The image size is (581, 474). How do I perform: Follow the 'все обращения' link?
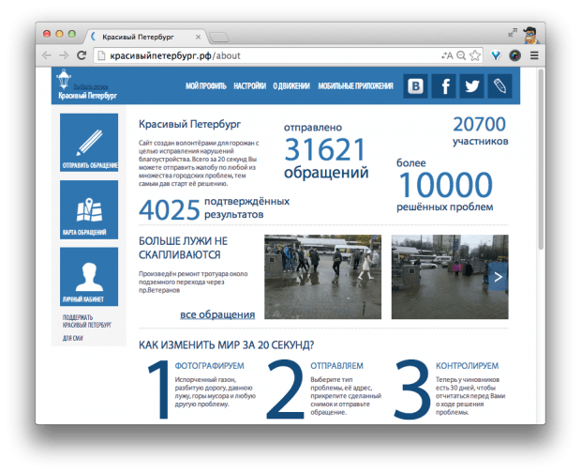(x=217, y=314)
